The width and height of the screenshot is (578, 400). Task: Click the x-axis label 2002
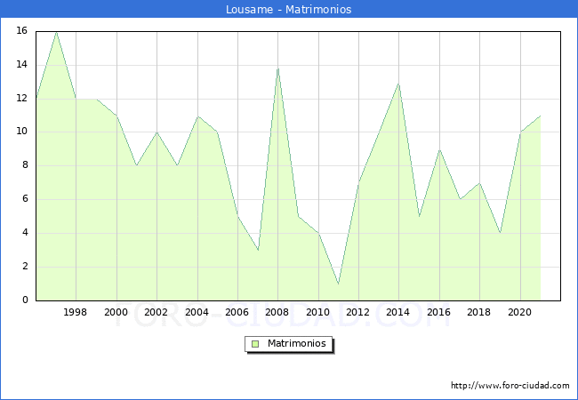tap(156, 312)
